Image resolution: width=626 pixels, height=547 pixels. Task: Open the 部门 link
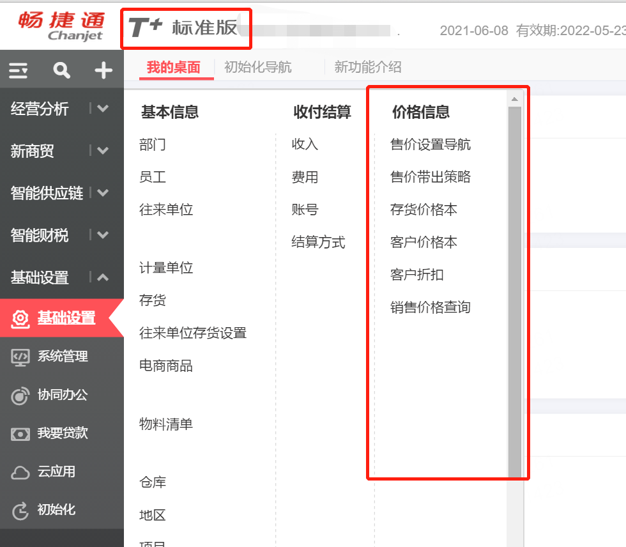coord(153,144)
